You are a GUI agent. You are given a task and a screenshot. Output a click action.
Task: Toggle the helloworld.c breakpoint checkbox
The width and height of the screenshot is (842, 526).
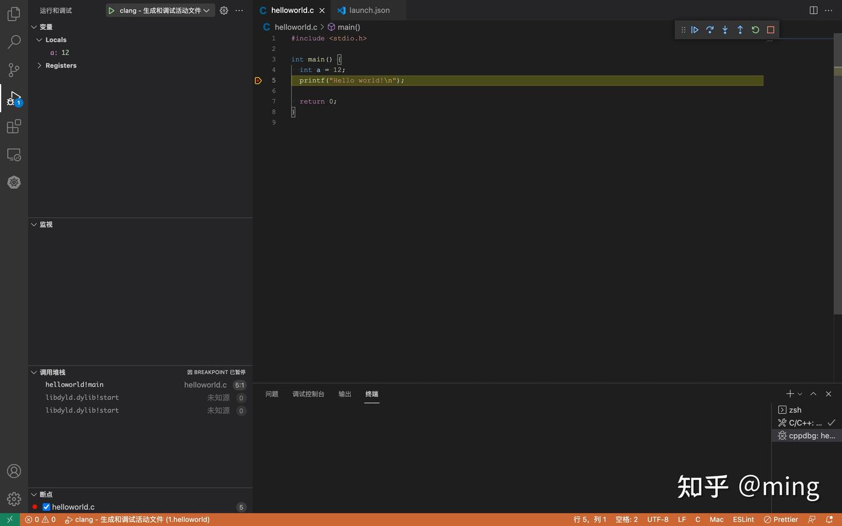tap(46, 507)
